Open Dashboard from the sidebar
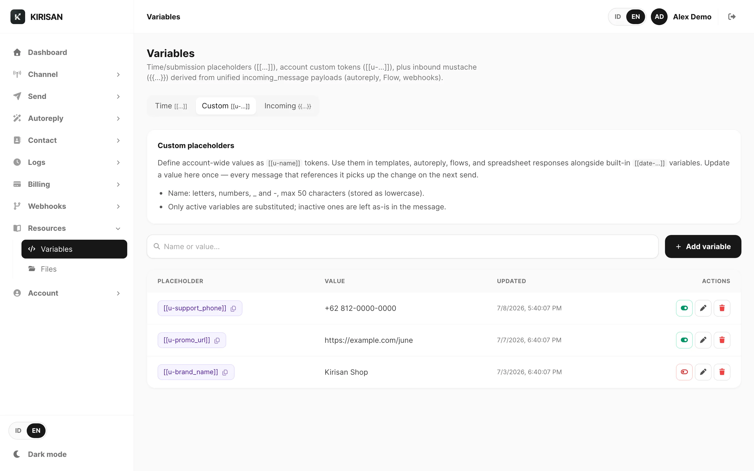This screenshot has width=754, height=471. [x=67, y=52]
